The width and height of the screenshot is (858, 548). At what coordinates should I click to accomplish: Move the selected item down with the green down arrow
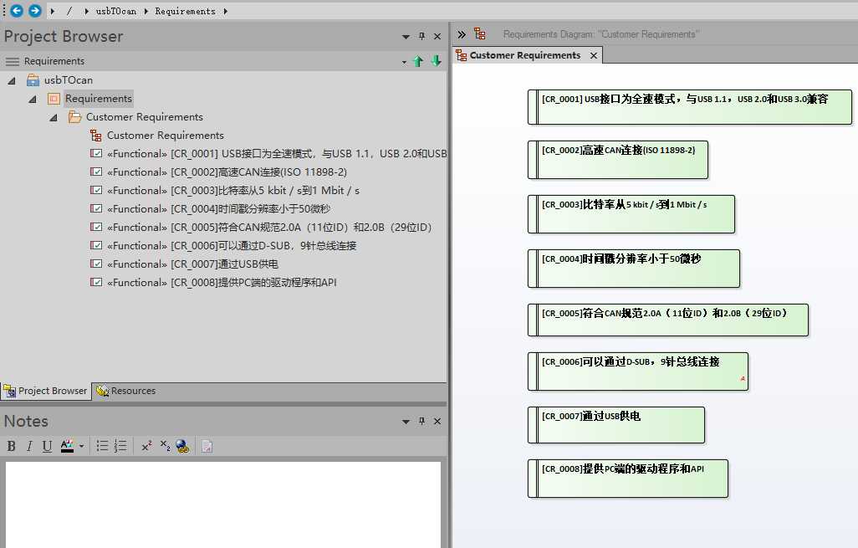pos(437,61)
